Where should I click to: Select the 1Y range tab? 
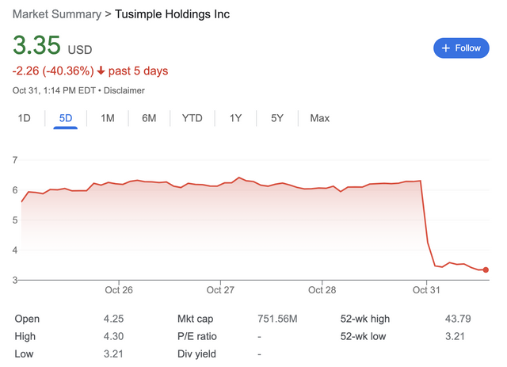(236, 118)
